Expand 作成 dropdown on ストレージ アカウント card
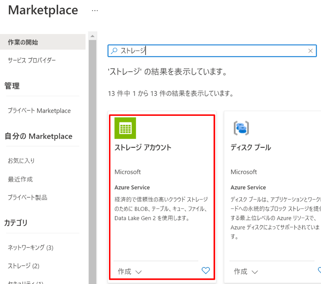 click(130, 271)
